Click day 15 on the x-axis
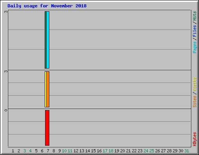Viewport: 199px width, 155px height. [93, 151]
